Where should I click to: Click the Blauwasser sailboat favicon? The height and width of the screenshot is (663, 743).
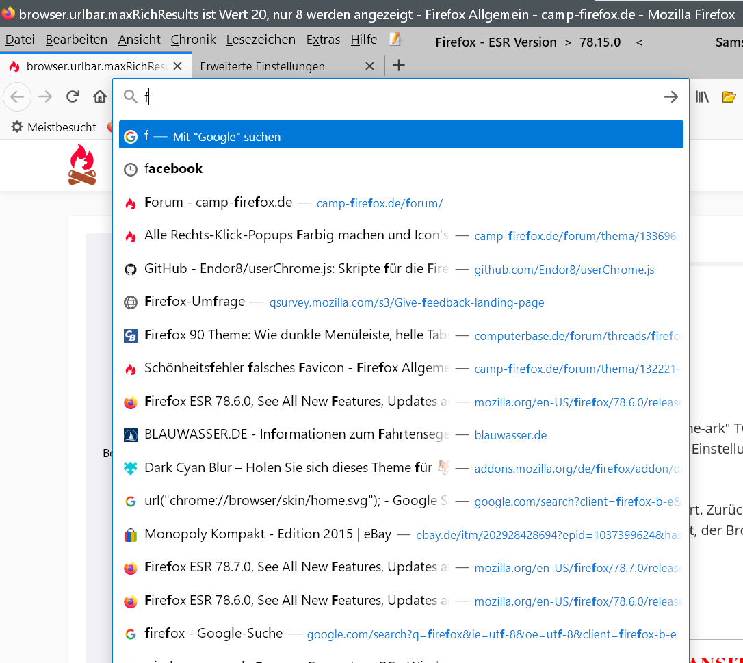130,435
